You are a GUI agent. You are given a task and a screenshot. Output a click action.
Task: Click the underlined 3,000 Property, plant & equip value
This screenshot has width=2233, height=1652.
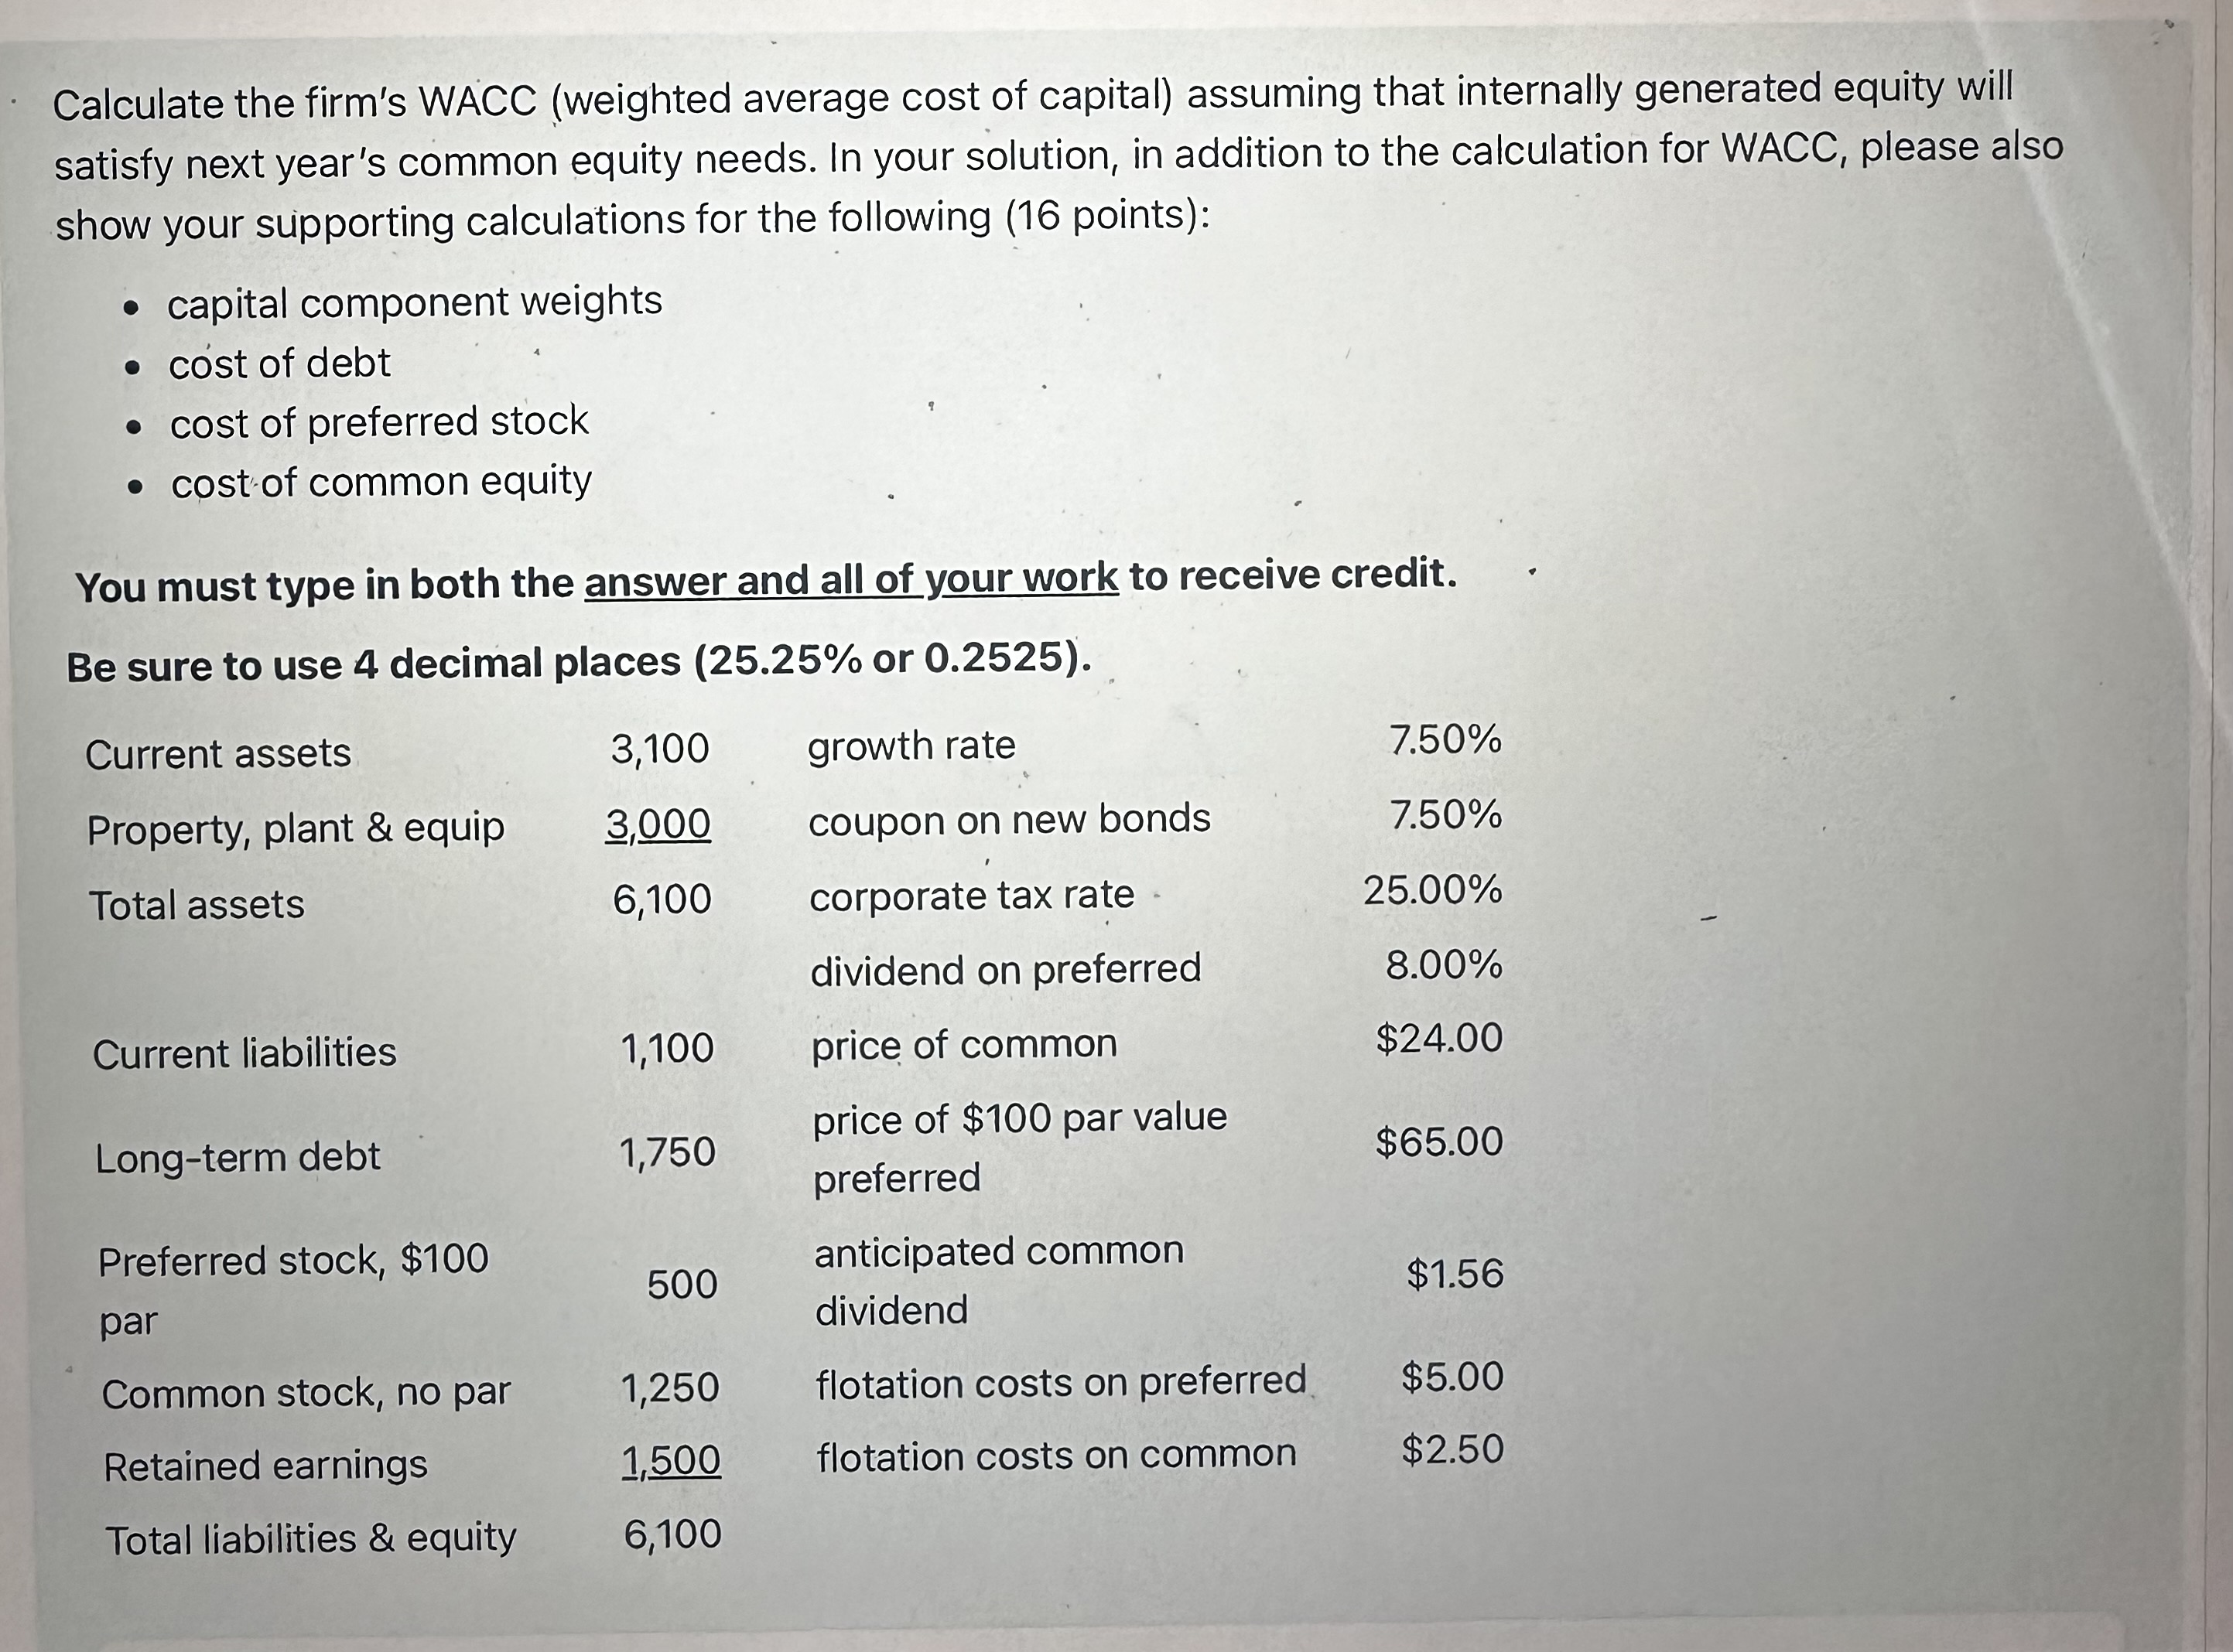click(x=658, y=825)
